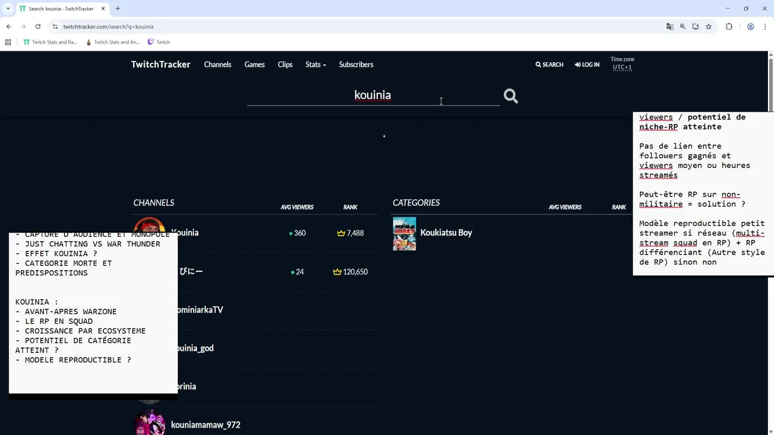Open the Koukiatsu Boy category
Image resolution: width=774 pixels, height=435 pixels.
446,233
